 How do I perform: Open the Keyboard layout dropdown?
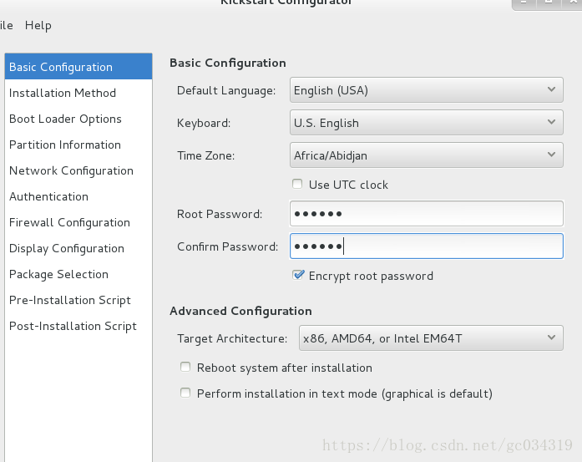tap(426, 123)
